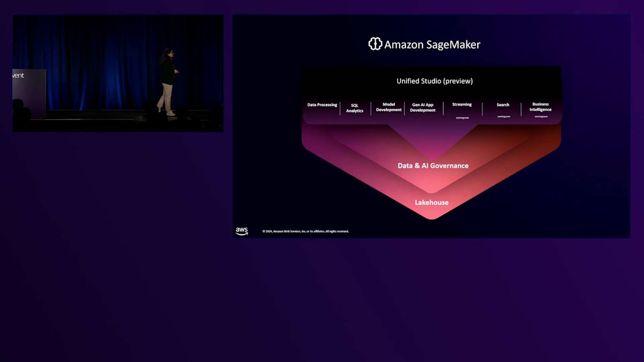Click the coming soon note under Search
This screenshot has width=644, height=362.
pos(503,116)
